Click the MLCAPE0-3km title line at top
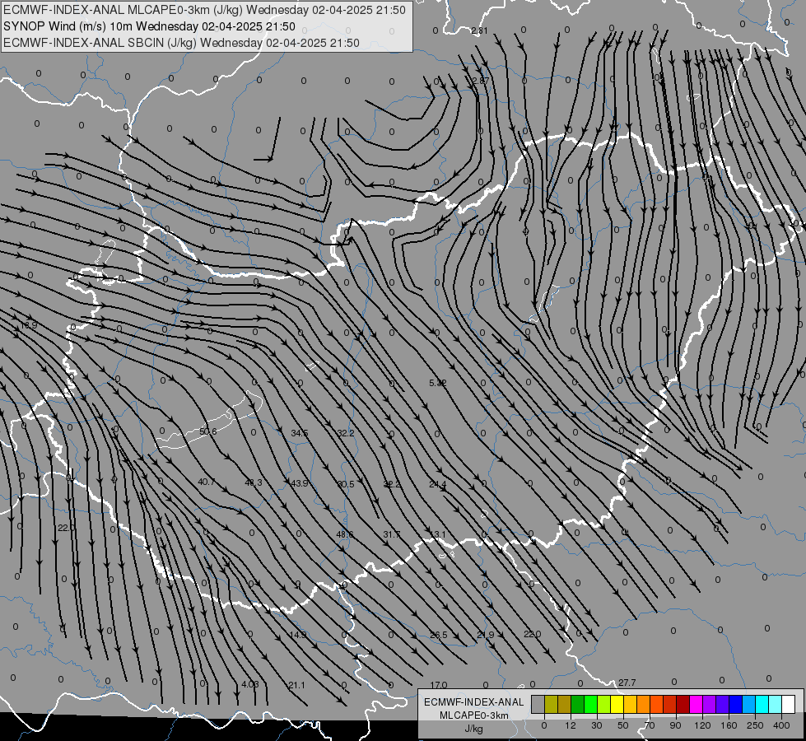Viewport: 806px width, 741px height. pos(204,10)
